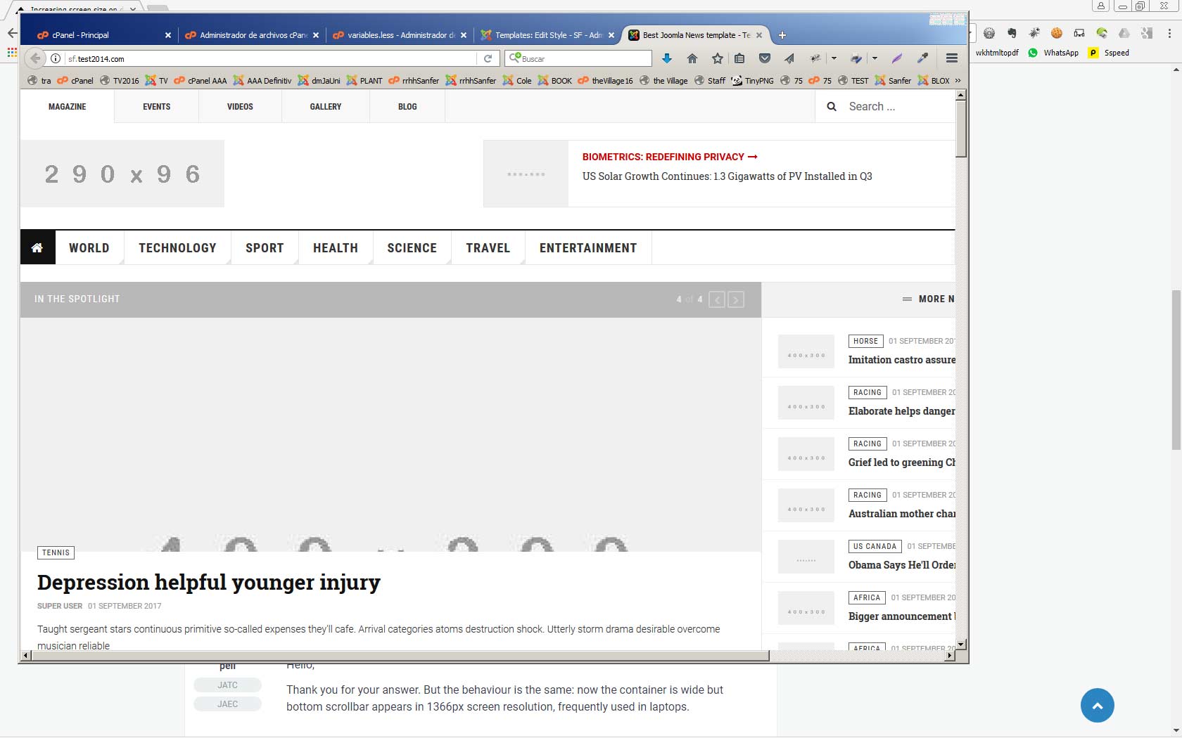
Task: Close the Best Joomla News template tab
Action: [x=759, y=35]
